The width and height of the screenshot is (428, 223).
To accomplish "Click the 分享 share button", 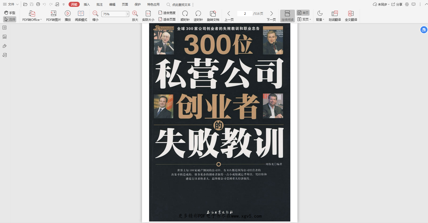I will click(x=397, y=4).
